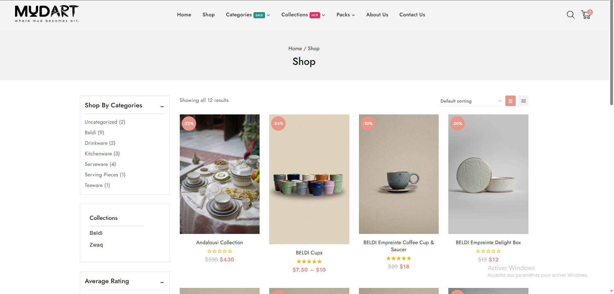Open the shopping cart icon
The width and height of the screenshot is (614, 294).
(586, 15)
